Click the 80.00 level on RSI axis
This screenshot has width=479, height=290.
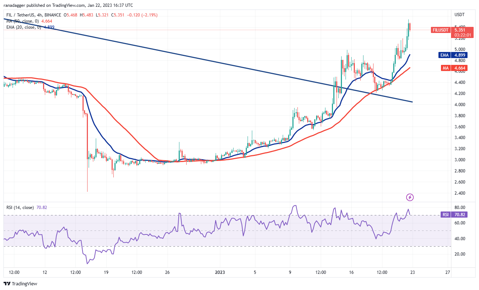point(460,208)
